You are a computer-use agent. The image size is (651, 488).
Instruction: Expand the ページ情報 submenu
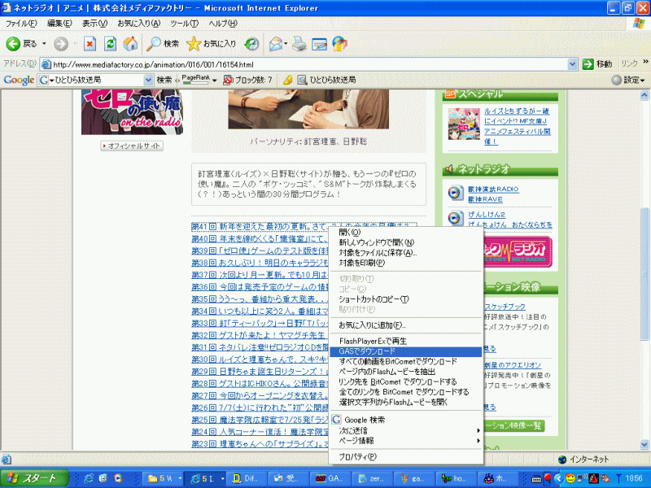[406, 440]
